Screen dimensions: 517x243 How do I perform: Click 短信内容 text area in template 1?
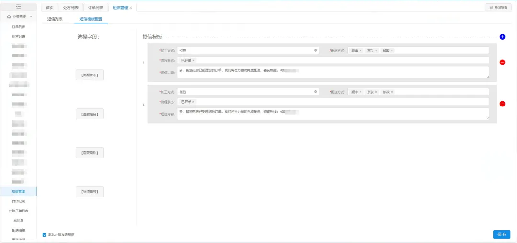point(333,73)
